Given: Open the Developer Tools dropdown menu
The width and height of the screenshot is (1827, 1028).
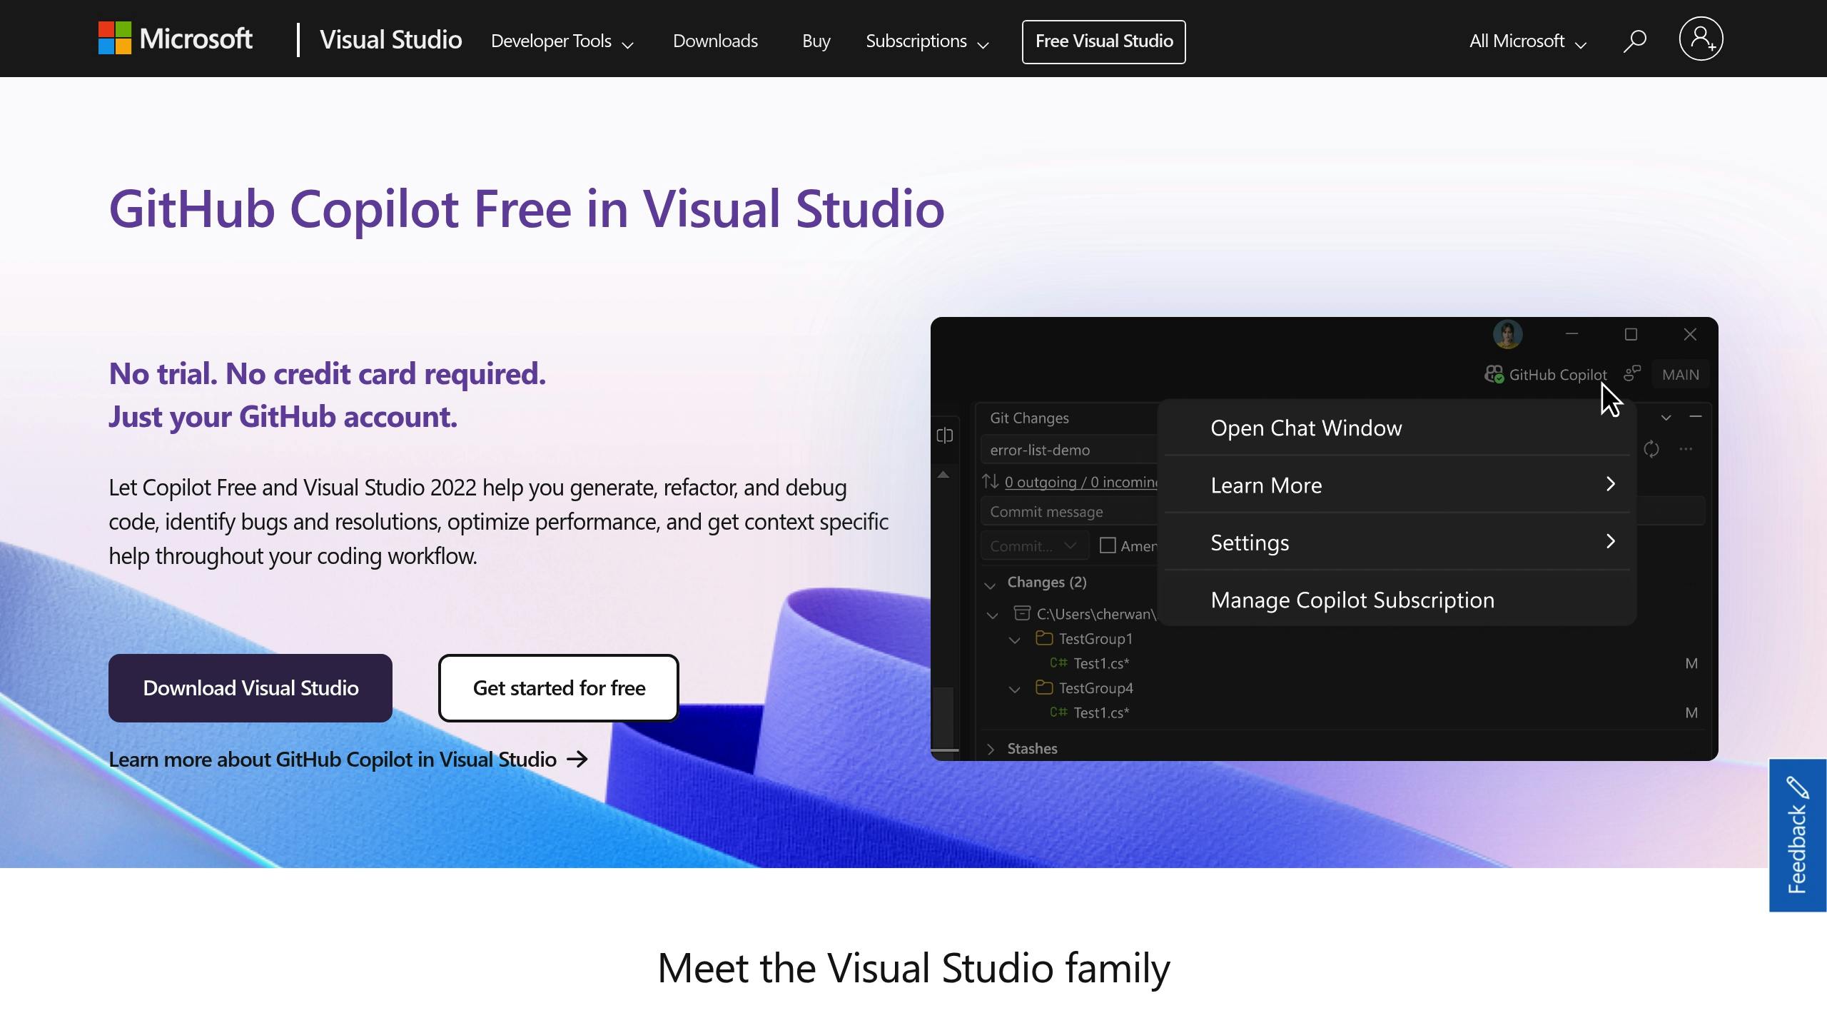Looking at the screenshot, I should point(562,40).
